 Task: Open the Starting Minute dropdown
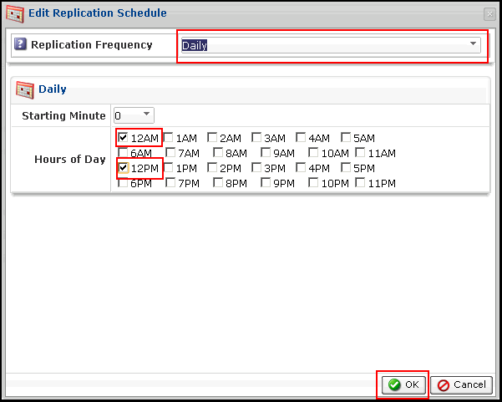134,115
